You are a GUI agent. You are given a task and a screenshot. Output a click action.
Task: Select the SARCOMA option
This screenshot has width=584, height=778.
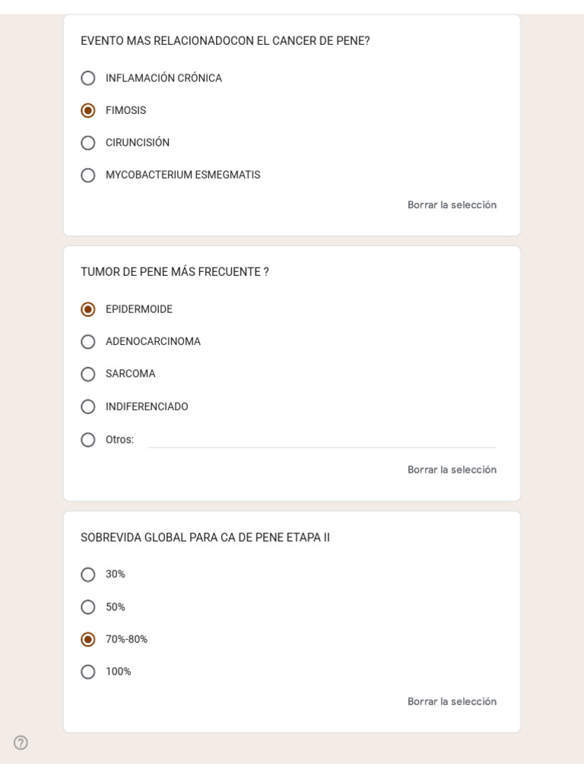[88, 374]
